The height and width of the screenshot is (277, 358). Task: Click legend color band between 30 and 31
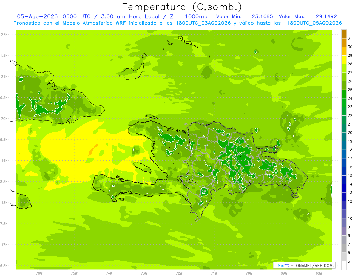pyautogui.click(x=344, y=43)
